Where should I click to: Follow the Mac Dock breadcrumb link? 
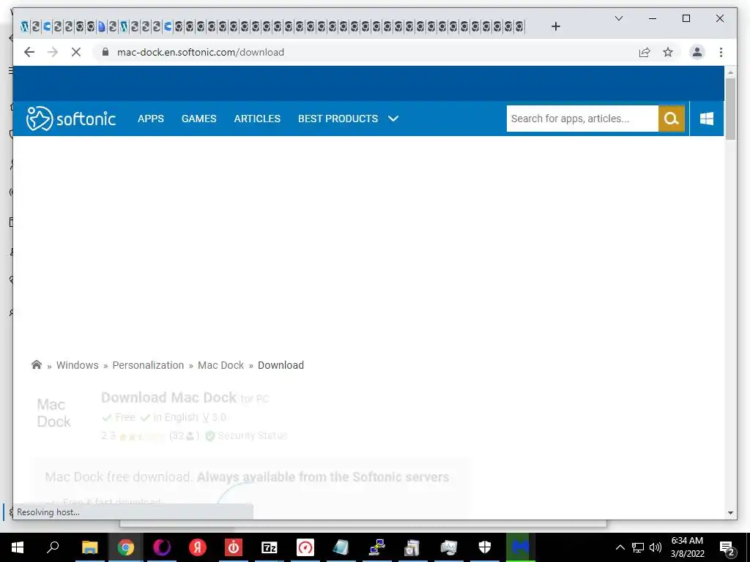(x=221, y=365)
